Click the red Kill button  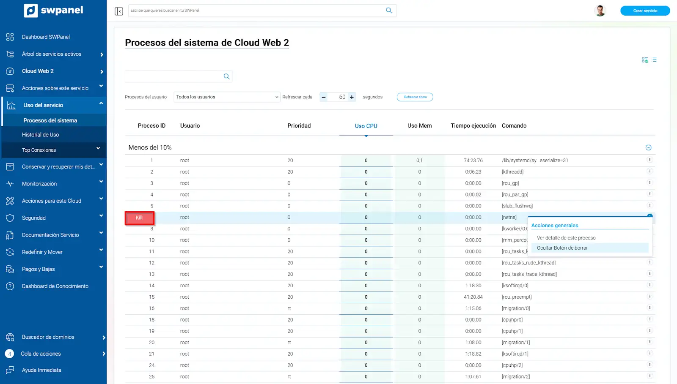click(x=139, y=218)
